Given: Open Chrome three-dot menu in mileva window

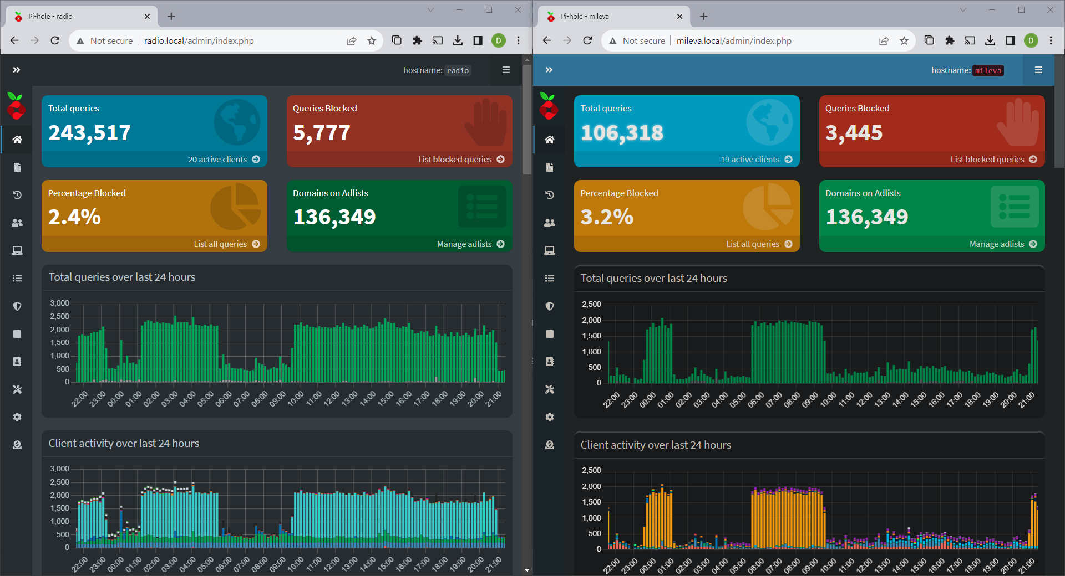Looking at the screenshot, I should click(x=1051, y=40).
